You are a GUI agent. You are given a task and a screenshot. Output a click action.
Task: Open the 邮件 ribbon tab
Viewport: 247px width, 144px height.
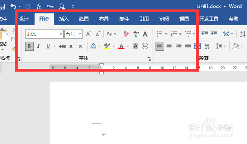point(124,19)
